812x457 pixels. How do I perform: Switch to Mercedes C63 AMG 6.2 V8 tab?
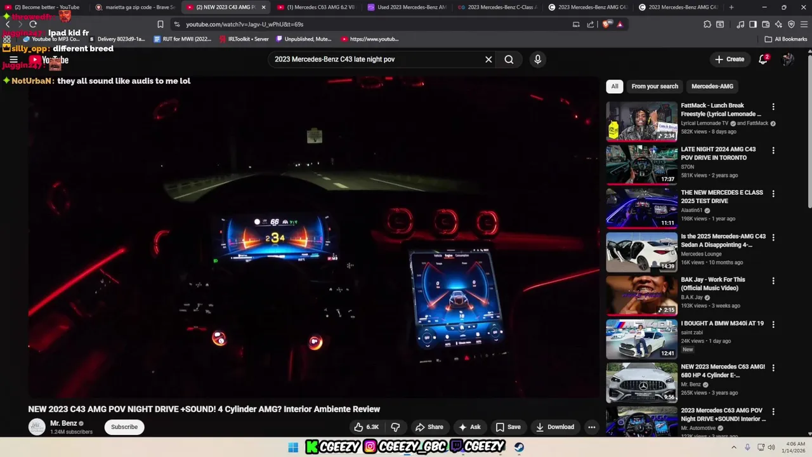tap(315, 7)
